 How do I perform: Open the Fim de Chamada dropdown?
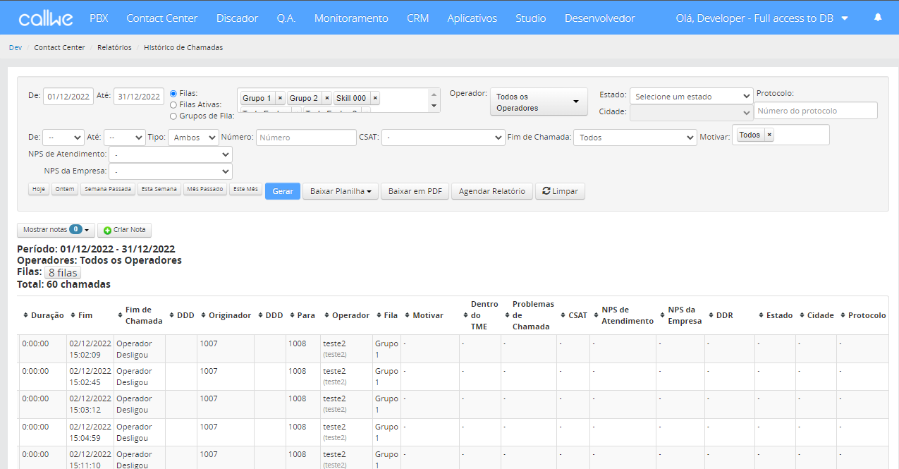tap(635, 138)
